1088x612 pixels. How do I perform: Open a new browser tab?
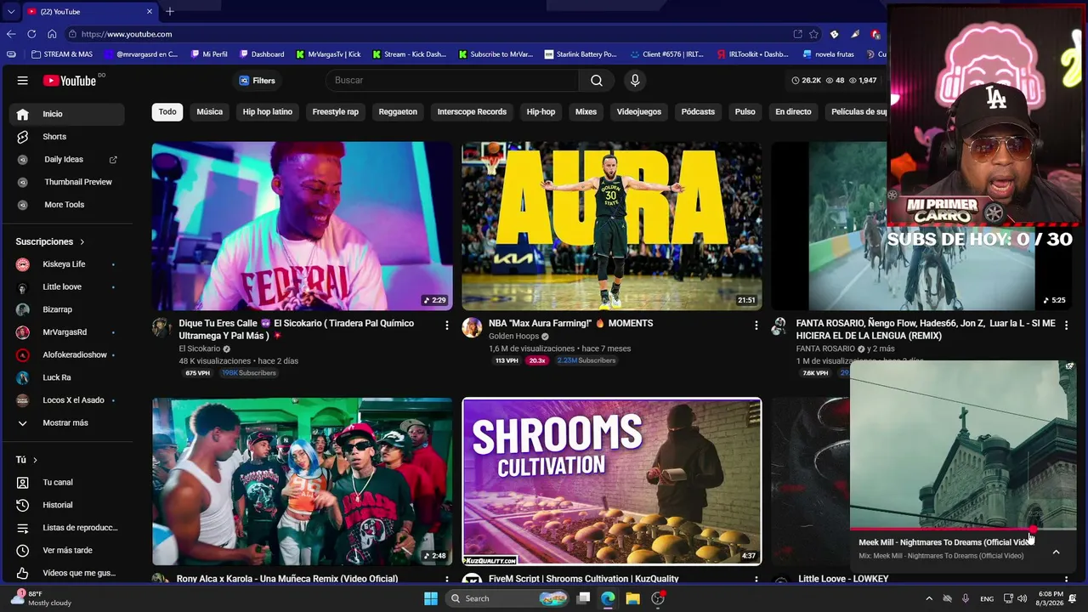coord(170,11)
